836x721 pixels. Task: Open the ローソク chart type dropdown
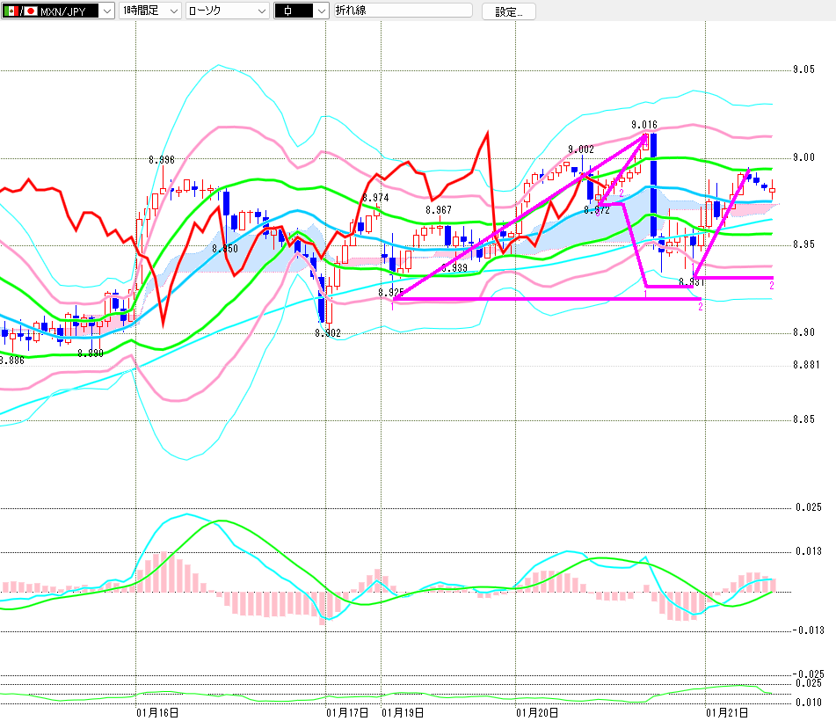click(261, 11)
